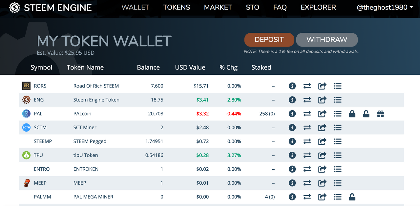This screenshot has height=206, width=420.
Task: Click the 'Balance' column header
Action: click(x=148, y=67)
